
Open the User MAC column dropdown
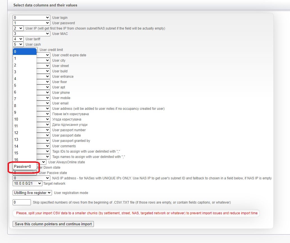pyautogui.click(x=31, y=34)
